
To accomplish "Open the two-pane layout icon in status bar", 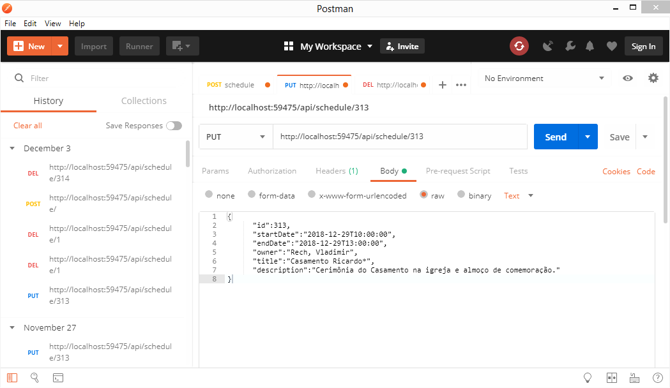I will pos(611,378).
